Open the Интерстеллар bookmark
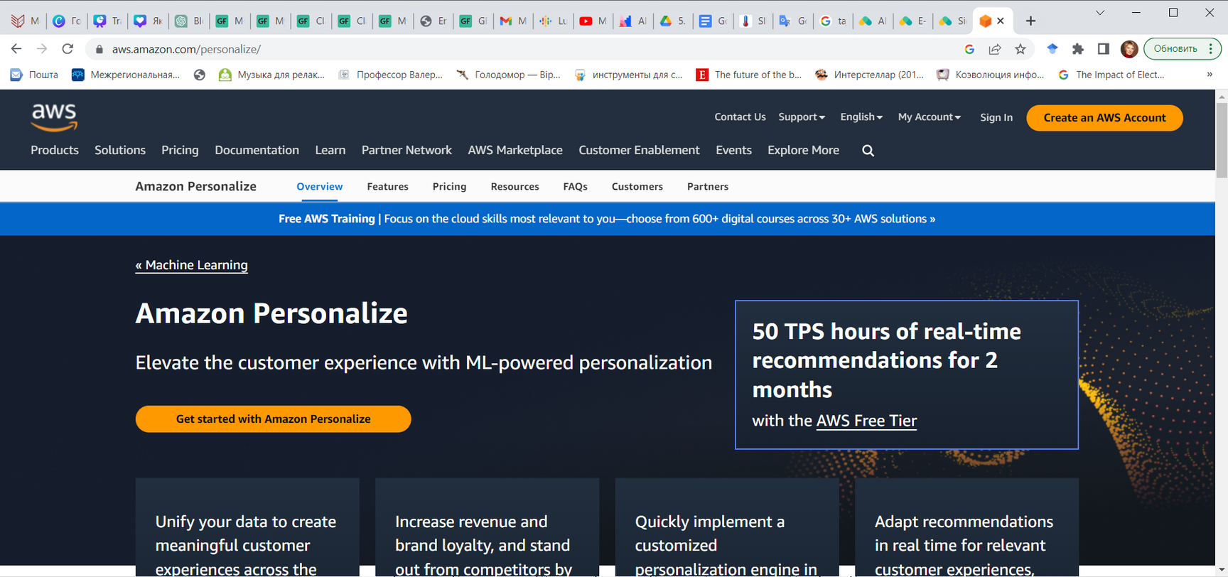The width and height of the screenshot is (1228, 577). pos(869,75)
